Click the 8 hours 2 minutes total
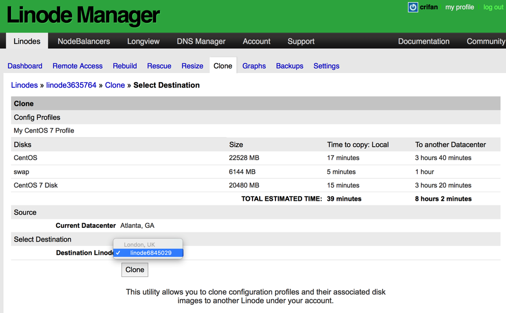 tap(443, 199)
